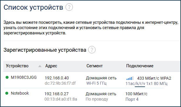
Task: Click Адрес column header
Action: tap(51, 66)
